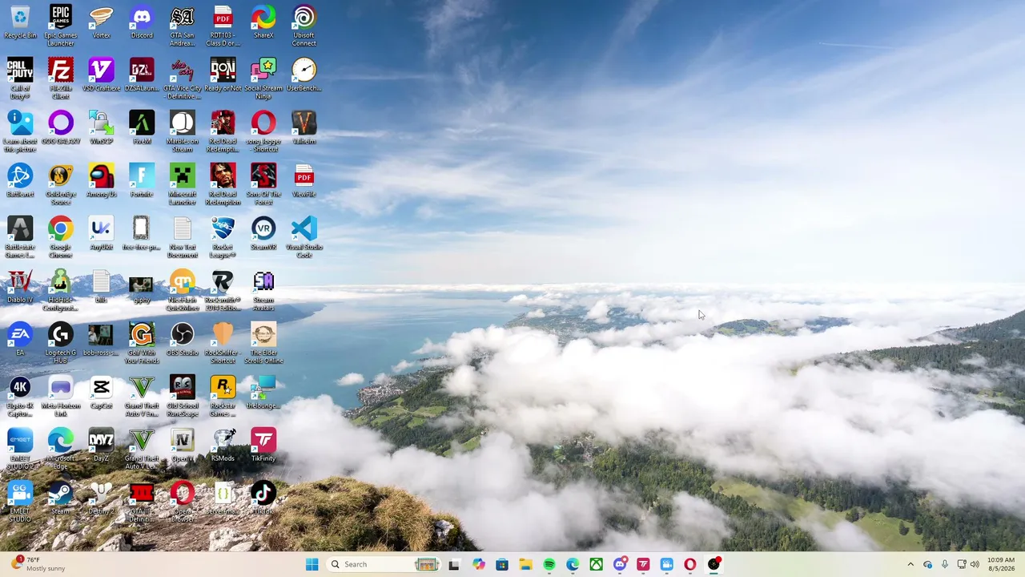Select the GoldenEye Source desktop icon
This screenshot has width=1025, height=577.
coord(61,184)
